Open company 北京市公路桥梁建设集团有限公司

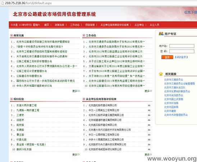(106, 115)
